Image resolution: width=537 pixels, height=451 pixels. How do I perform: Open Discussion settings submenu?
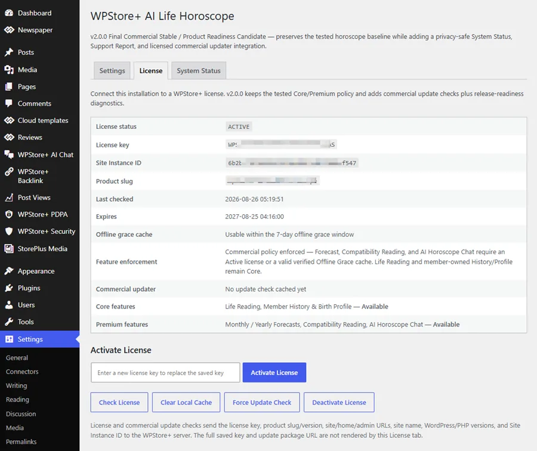click(21, 414)
